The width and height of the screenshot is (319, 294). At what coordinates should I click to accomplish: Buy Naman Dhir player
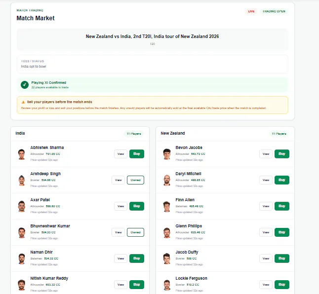(137, 258)
